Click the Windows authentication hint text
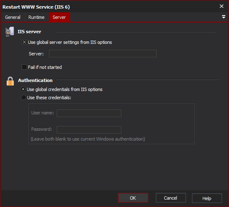The image size is (229, 207). [88, 139]
